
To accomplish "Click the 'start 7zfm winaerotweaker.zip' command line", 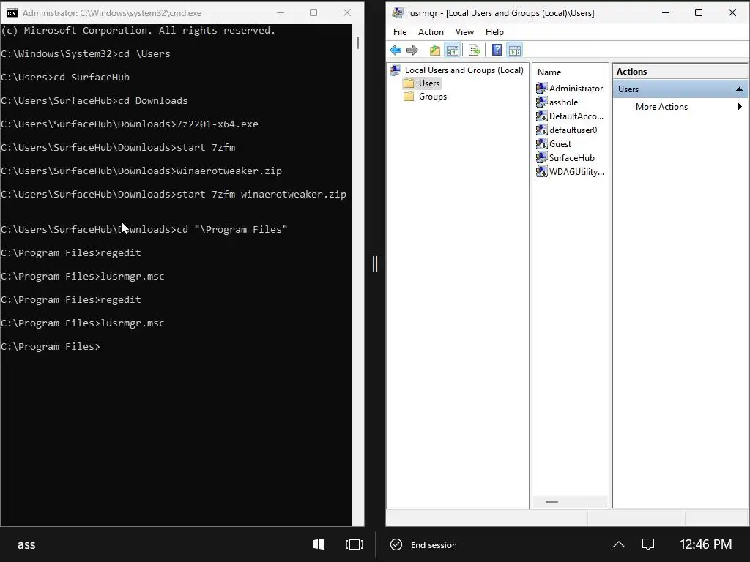I will coord(174,195).
